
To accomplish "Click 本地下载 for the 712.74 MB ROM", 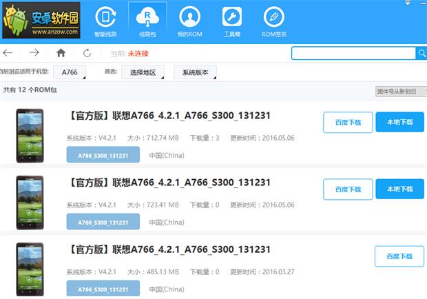I will [399, 122].
